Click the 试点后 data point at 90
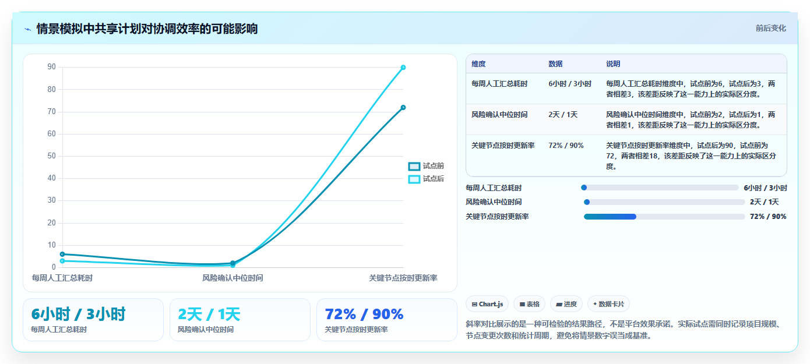Screen dimensions: 810x364 point(403,68)
